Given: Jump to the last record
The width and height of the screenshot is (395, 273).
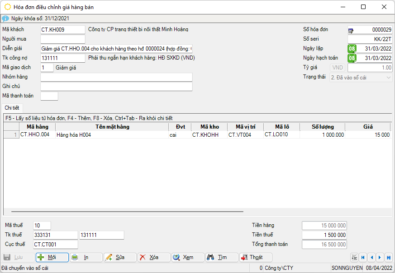Looking at the screenshot, I should click(389, 258).
